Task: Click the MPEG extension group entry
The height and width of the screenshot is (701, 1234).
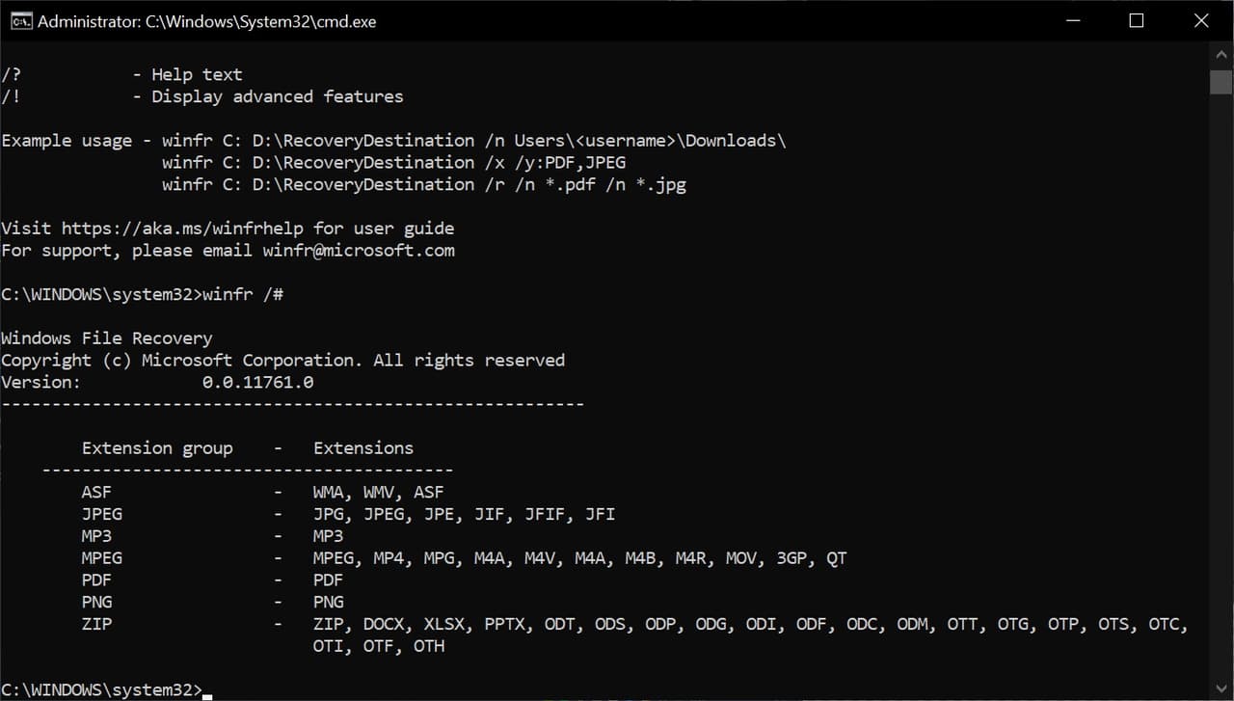Action: 102,558
